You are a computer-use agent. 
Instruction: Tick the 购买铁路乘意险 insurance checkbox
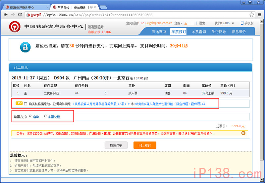coord(26,104)
